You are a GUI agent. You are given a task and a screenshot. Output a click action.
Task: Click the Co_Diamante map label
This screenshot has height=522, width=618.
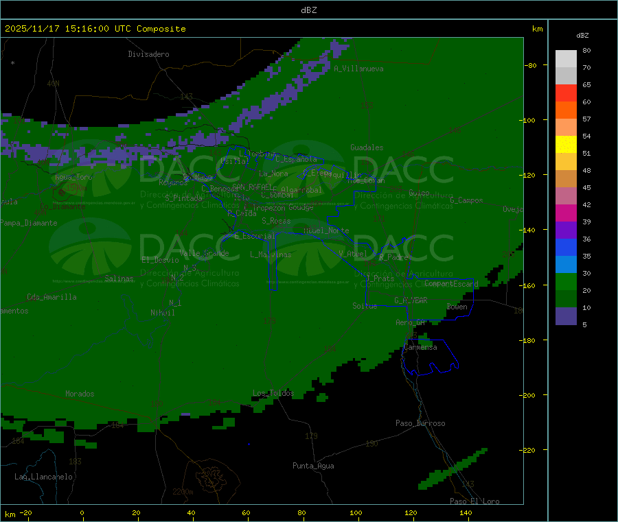pyautogui.click(x=62, y=206)
